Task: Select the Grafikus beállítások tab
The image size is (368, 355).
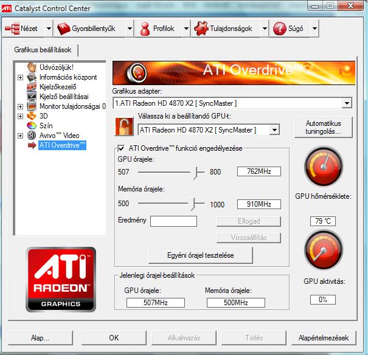Action: [x=43, y=50]
